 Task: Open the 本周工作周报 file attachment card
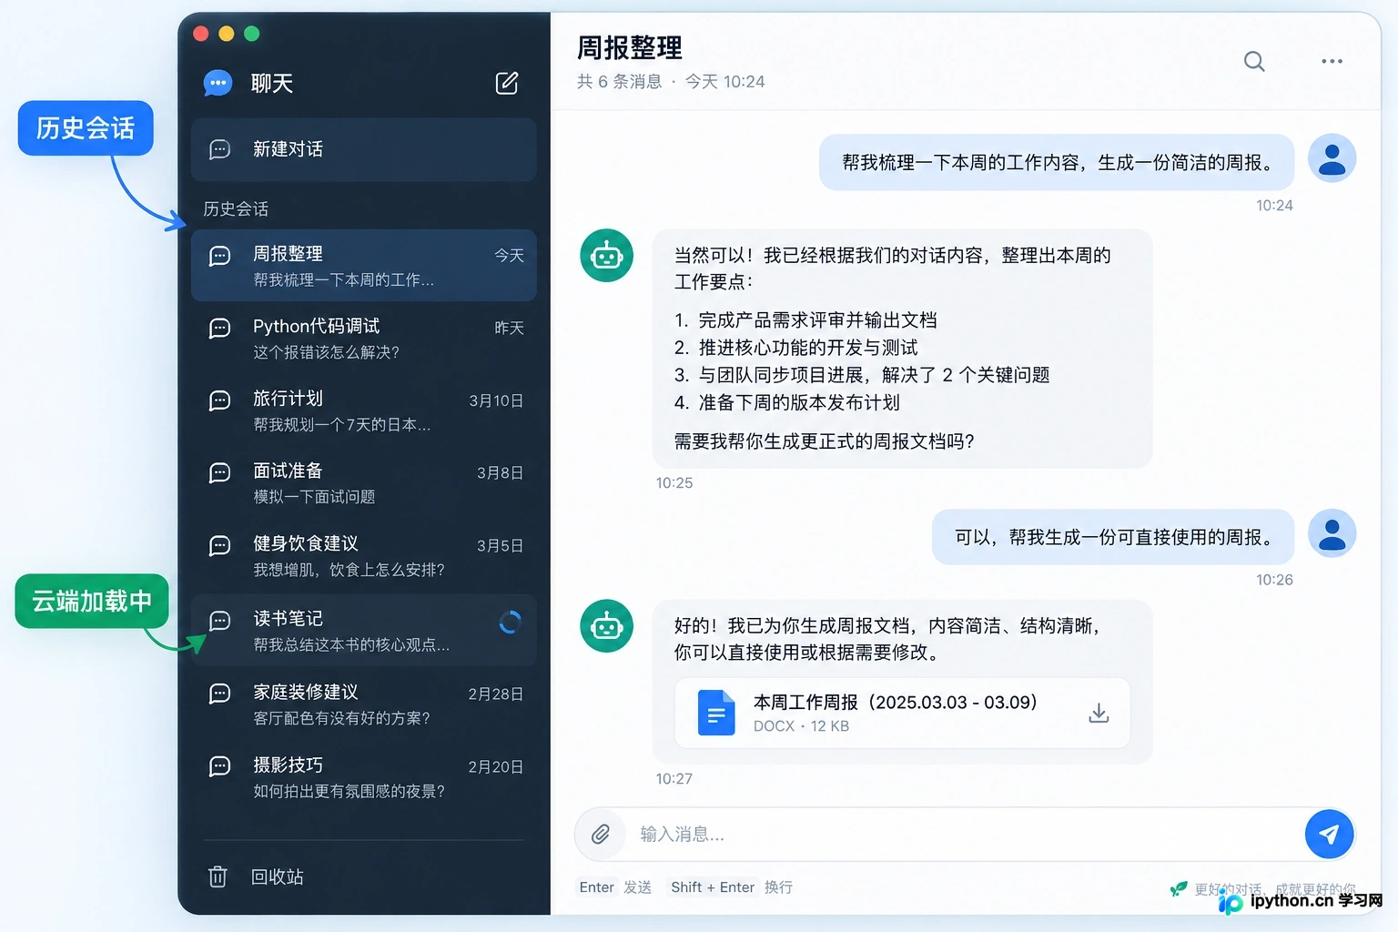coord(902,713)
